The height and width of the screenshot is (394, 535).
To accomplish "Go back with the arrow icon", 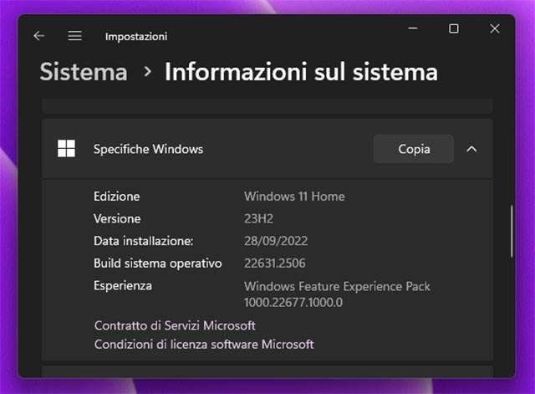I will click(x=39, y=36).
